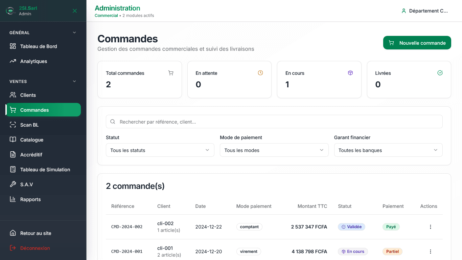Viewport: 462px width, 260px height.
Task: Log out with Déconnexion
Action: [x=43, y=248]
